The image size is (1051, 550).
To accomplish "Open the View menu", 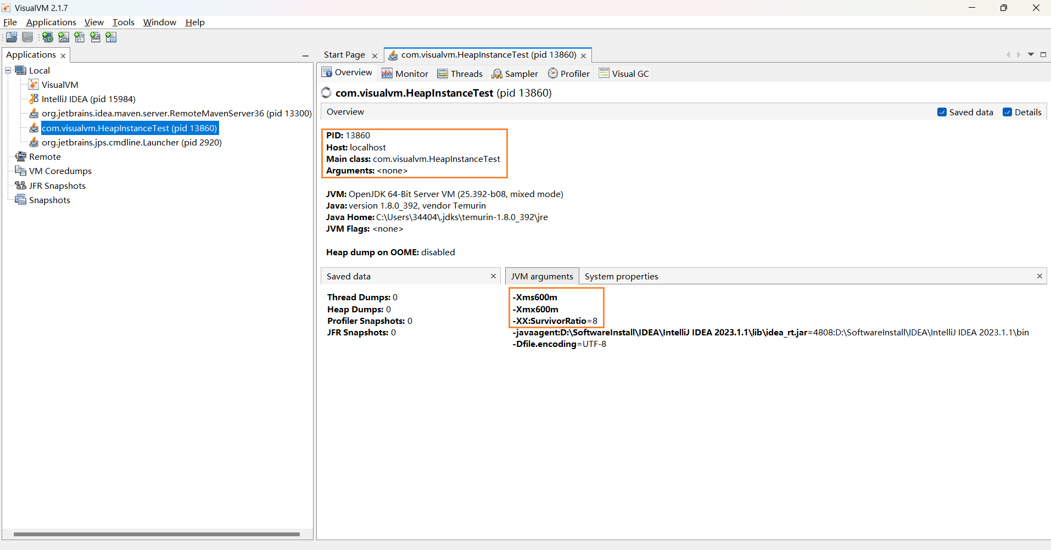I will click(94, 22).
